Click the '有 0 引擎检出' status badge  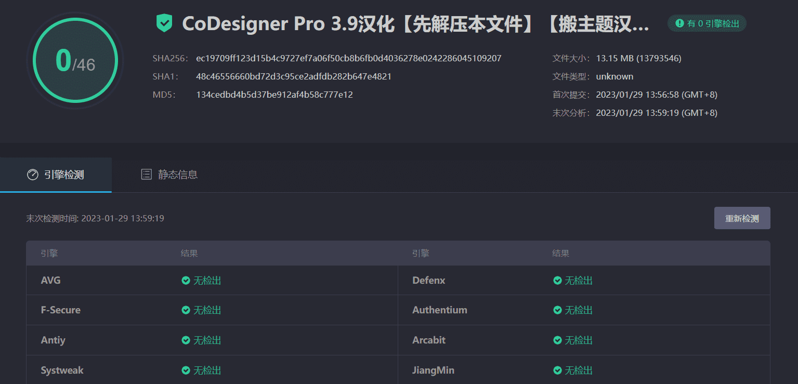707,23
